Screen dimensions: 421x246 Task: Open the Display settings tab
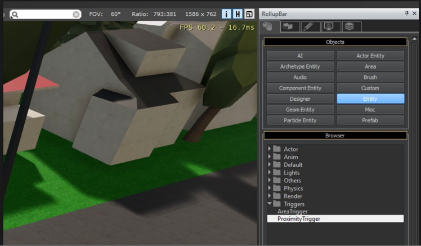click(330, 26)
